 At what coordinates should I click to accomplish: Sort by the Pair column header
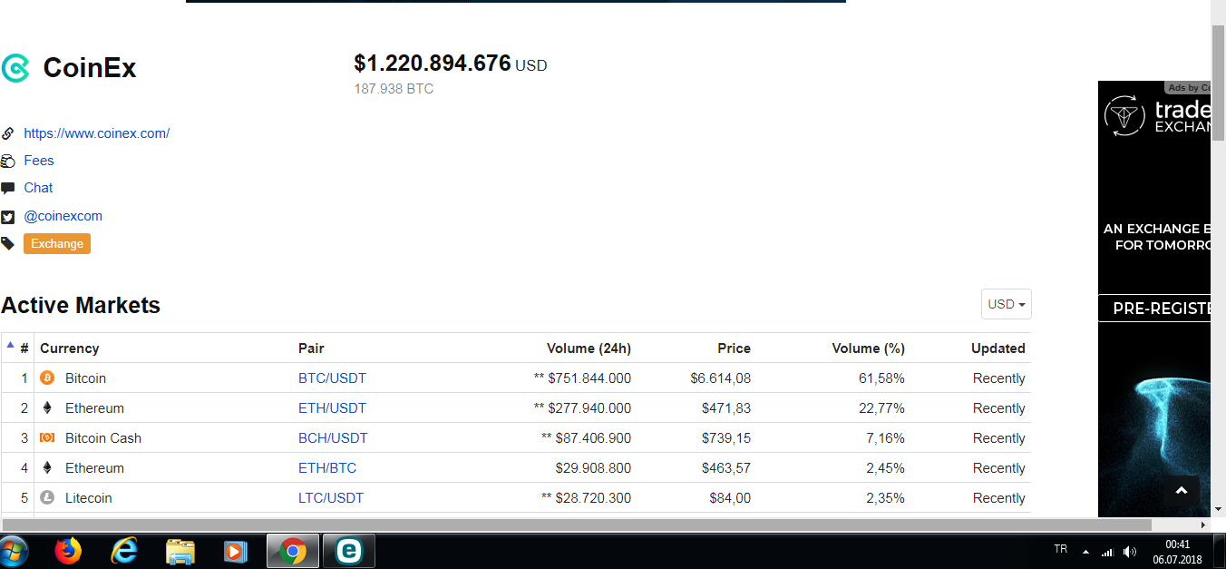[x=311, y=348]
